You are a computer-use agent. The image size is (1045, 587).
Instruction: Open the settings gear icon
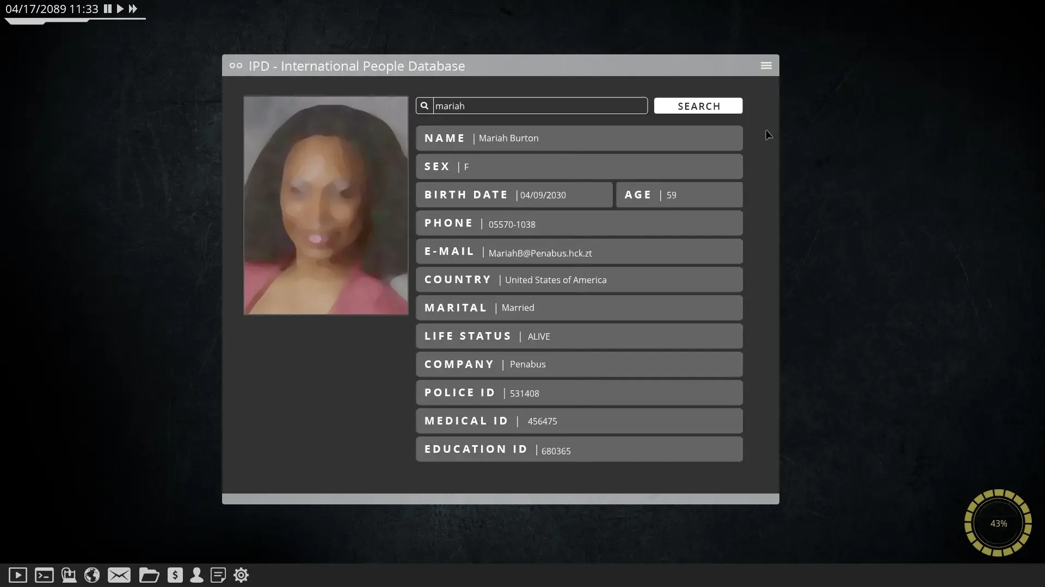coord(241,575)
